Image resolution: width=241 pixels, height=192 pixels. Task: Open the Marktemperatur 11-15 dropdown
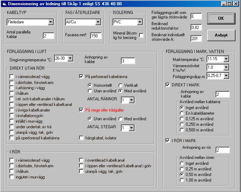(226, 59)
